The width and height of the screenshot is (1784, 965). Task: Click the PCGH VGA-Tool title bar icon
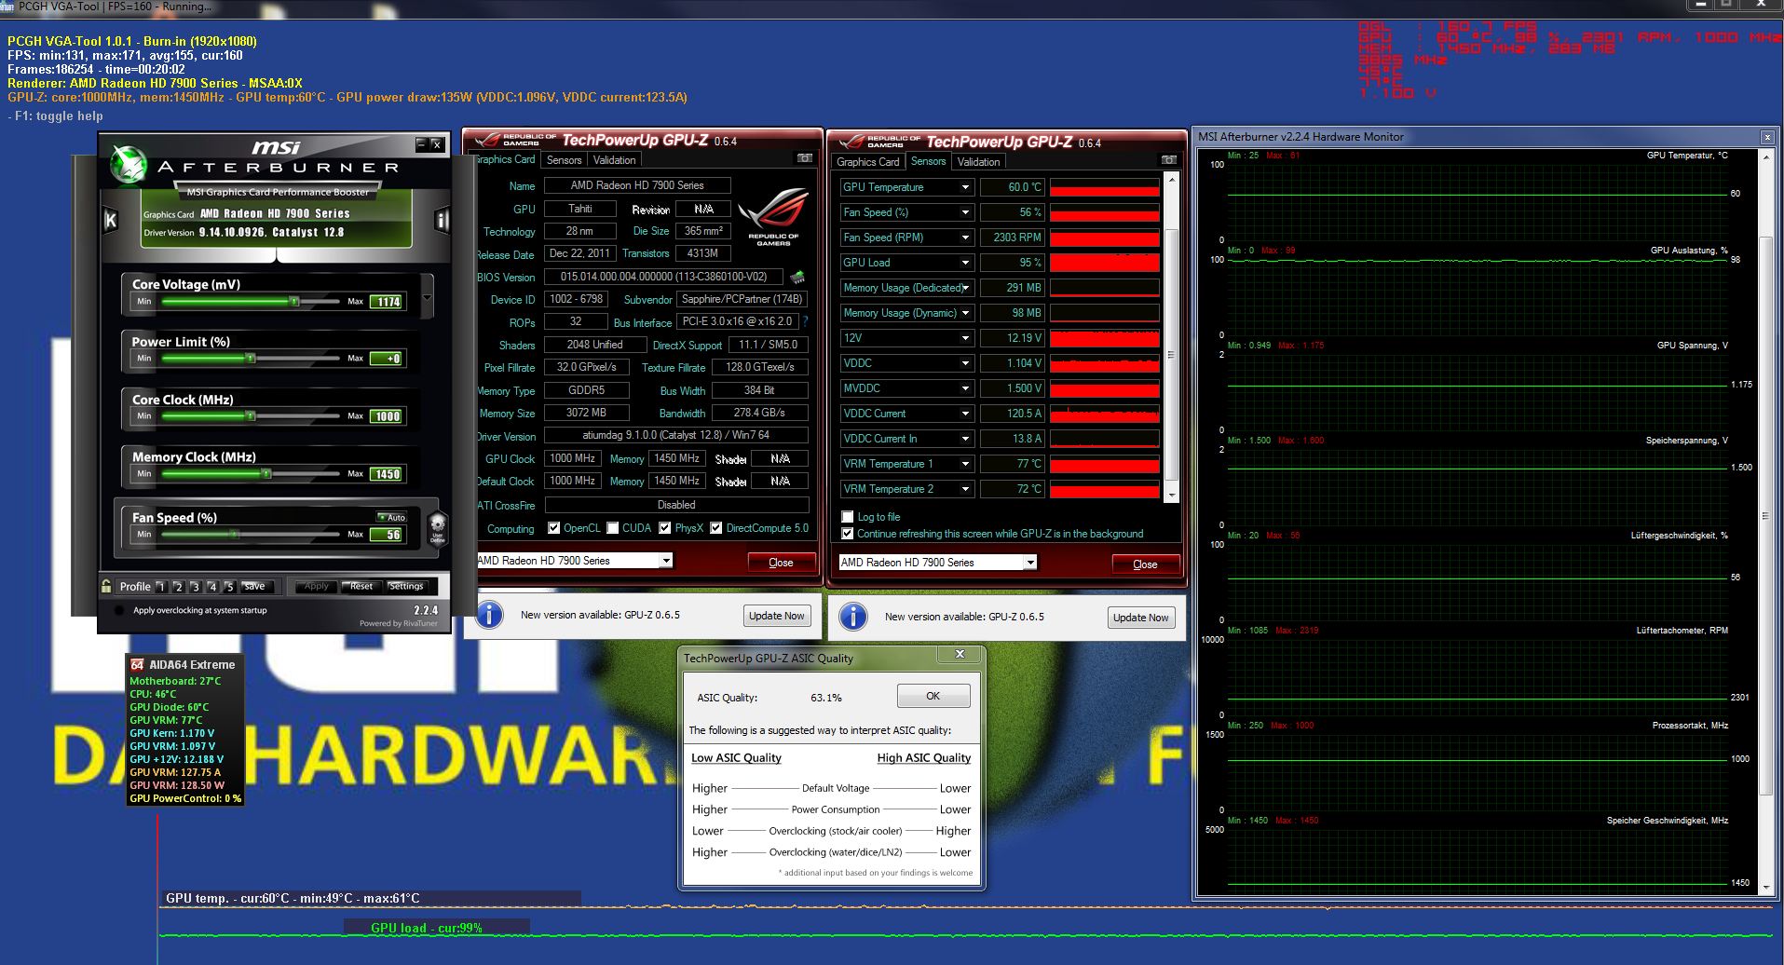tap(7, 7)
